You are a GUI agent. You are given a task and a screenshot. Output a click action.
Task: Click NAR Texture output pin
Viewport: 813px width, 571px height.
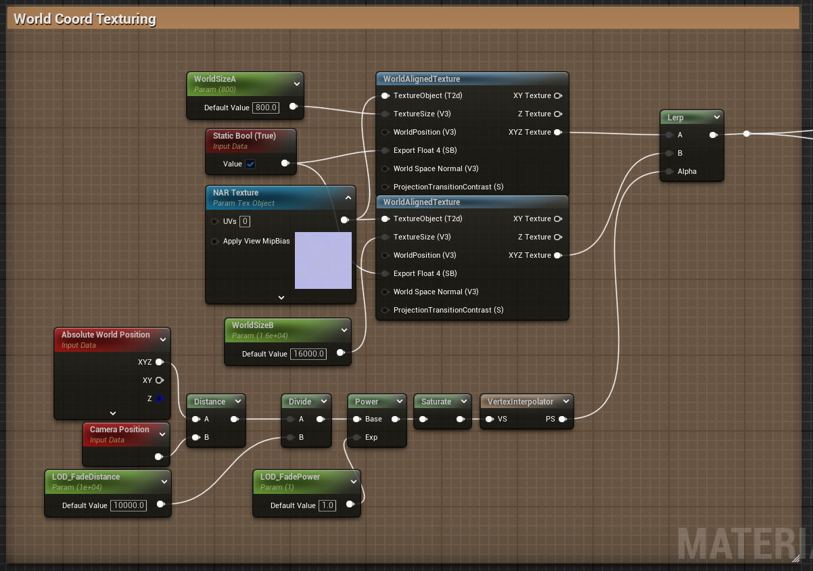pyautogui.click(x=345, y=220)
